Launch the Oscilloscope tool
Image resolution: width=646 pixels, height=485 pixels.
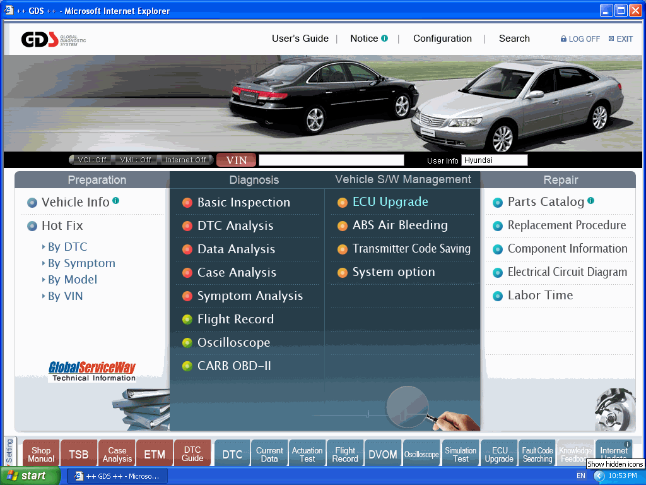click(421, 453)
